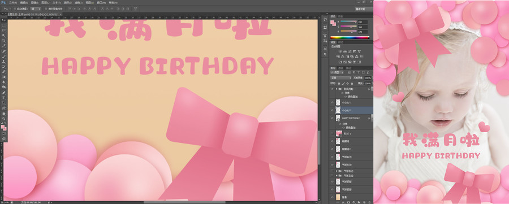509x204 pixels.
Task: Create a new layer from the Layers panel footer
Action: [364, 202]
